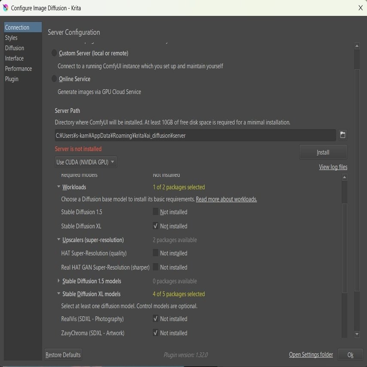The height and width of the screenshot is (367, 367).
Task: Click the Krita logo icon in title bar
Action: click(6, 8)
